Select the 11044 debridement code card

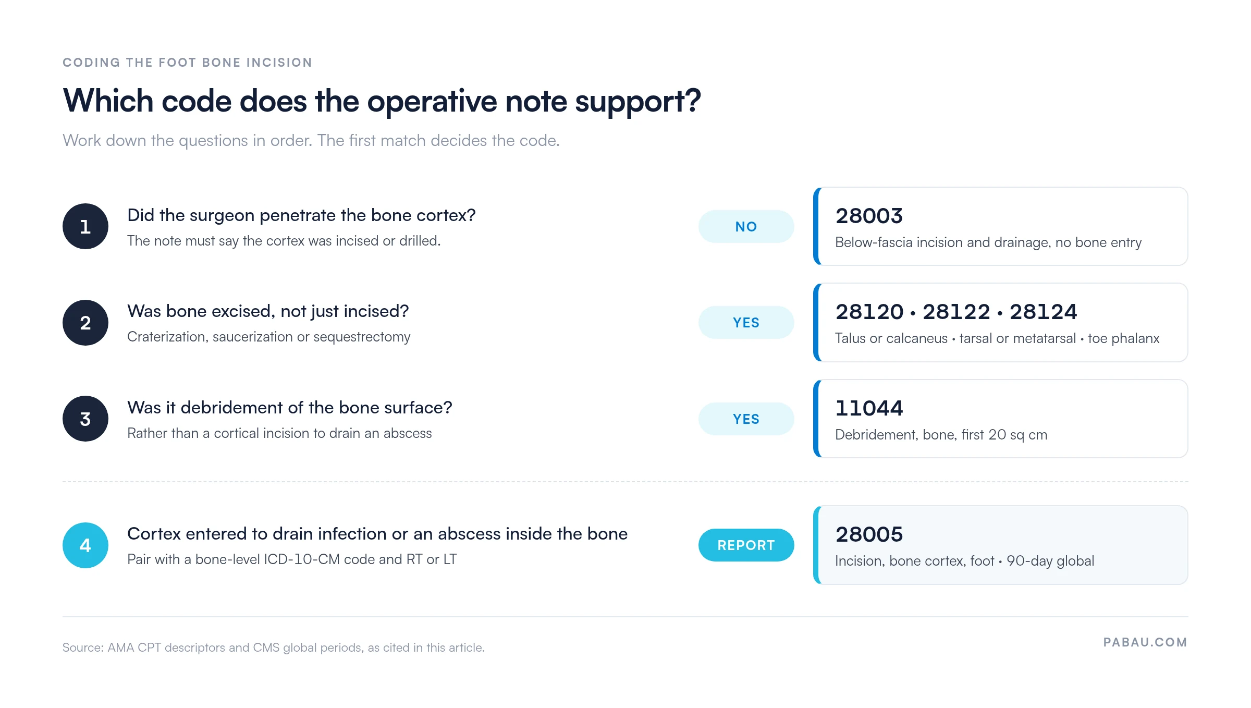[1000, 419]
